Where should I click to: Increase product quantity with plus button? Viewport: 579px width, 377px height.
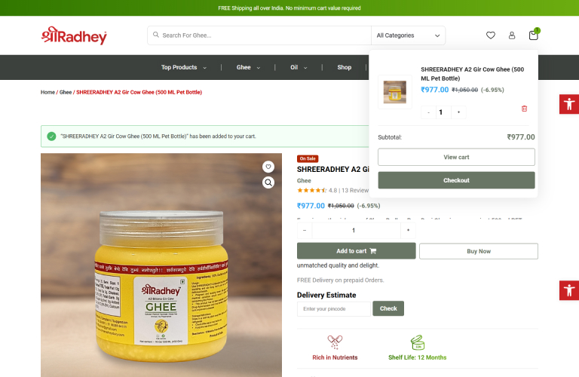(x=408, y=231)
